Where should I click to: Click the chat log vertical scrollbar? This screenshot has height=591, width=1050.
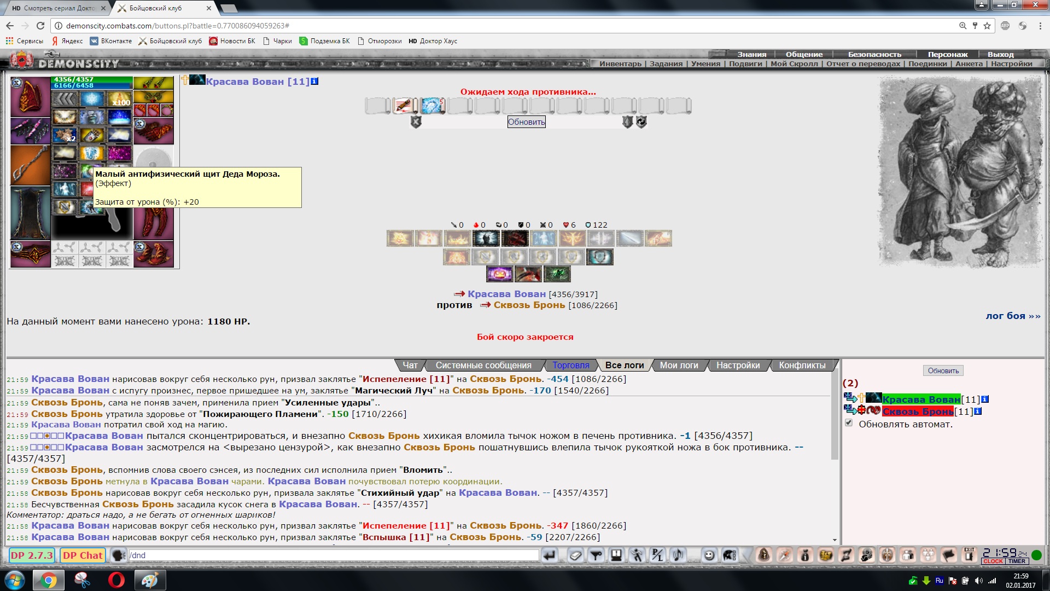tap(835, 457)
